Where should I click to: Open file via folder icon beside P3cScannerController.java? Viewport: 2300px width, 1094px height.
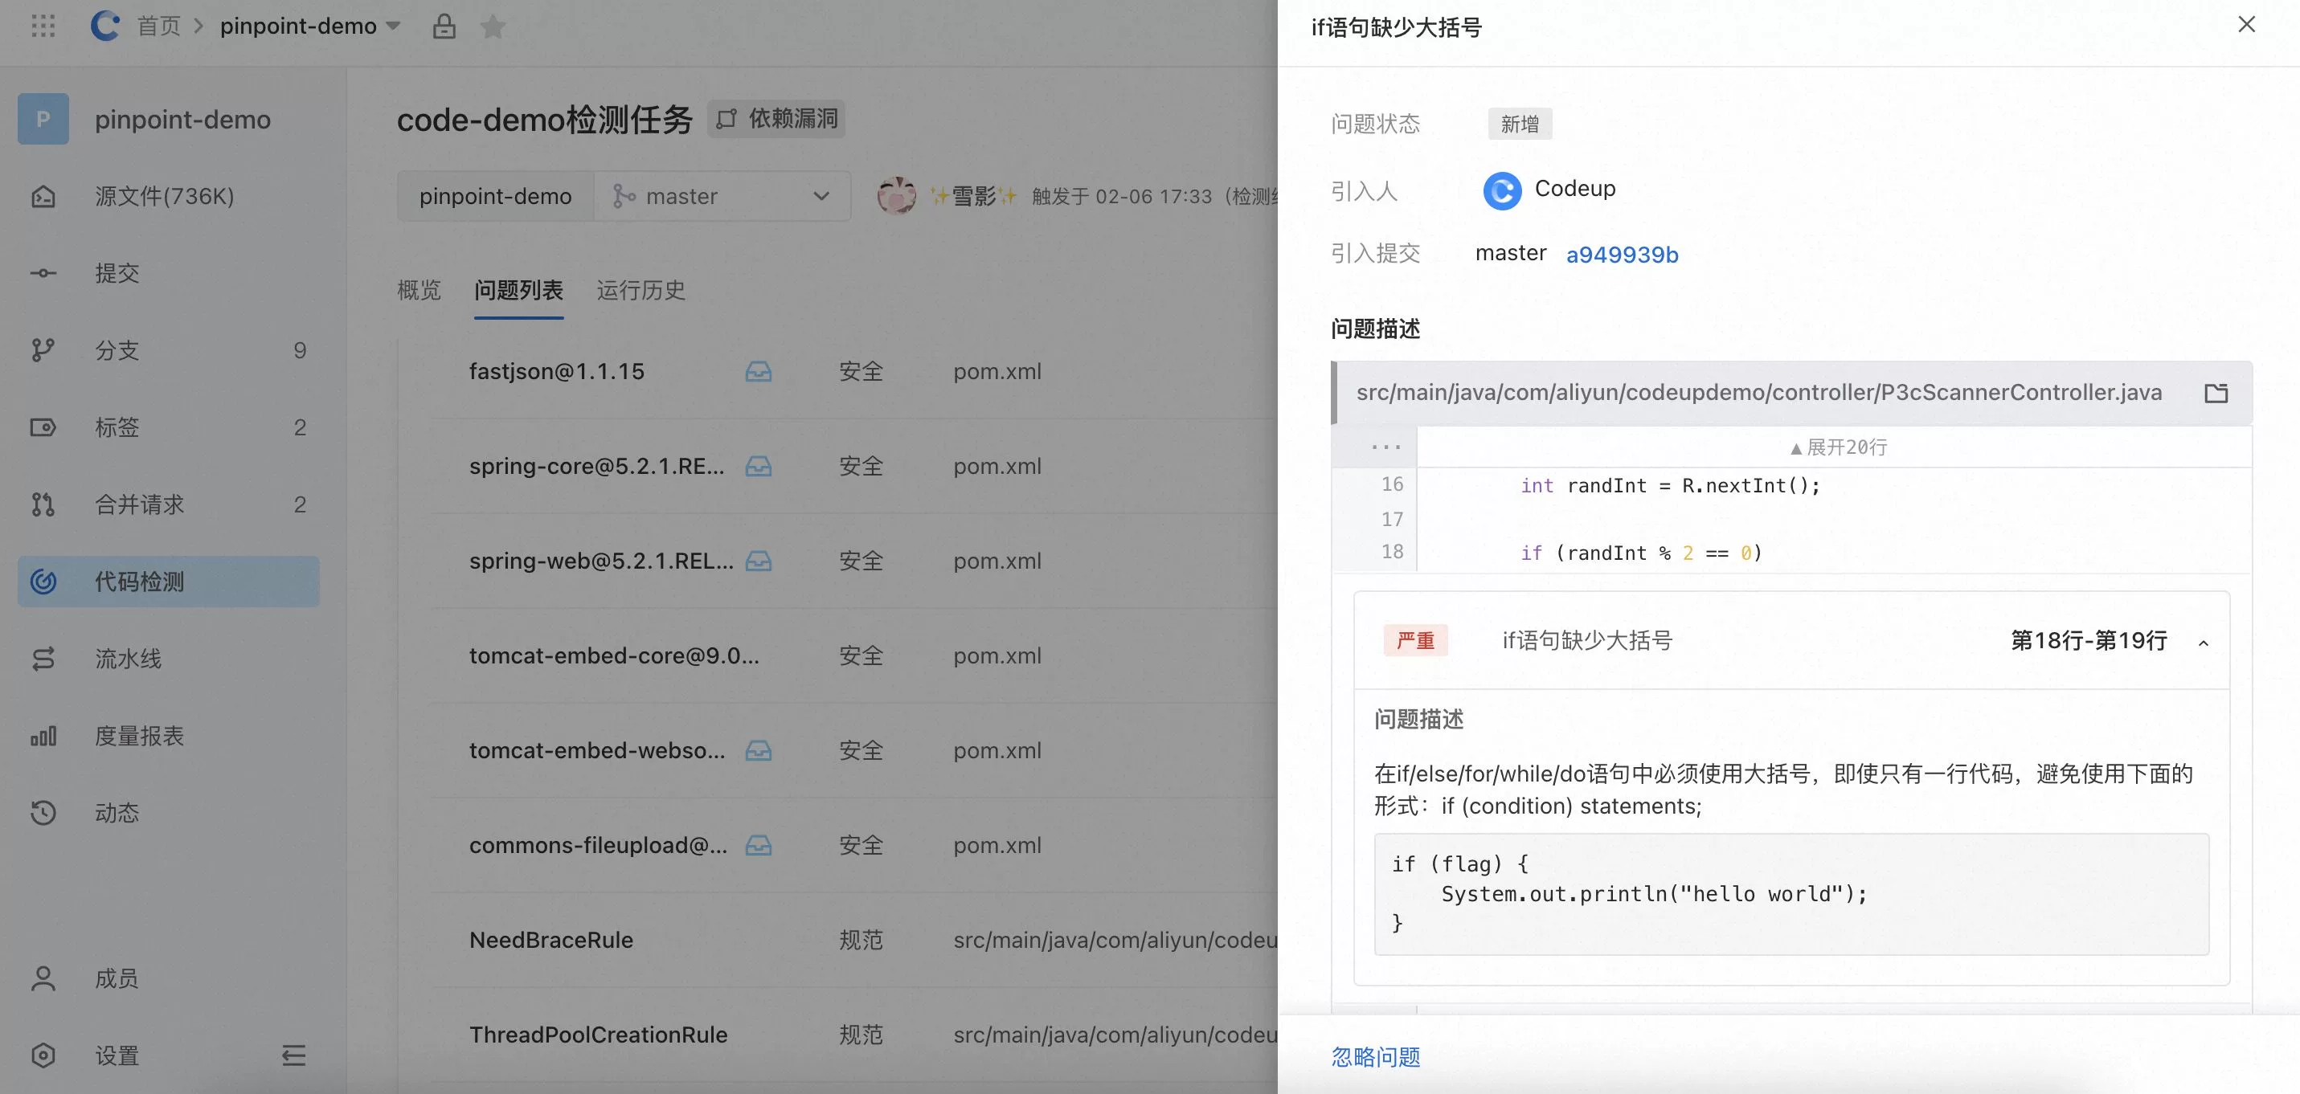2215,394
